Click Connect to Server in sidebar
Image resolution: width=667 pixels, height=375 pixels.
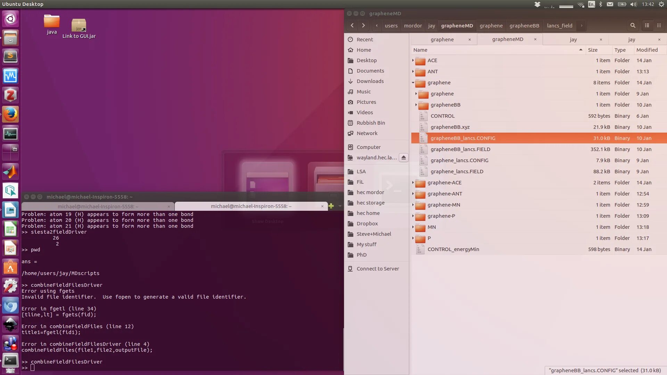click(x=377, y=269)
